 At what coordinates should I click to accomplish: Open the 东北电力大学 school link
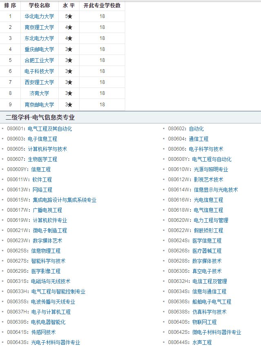click(39, 38)
